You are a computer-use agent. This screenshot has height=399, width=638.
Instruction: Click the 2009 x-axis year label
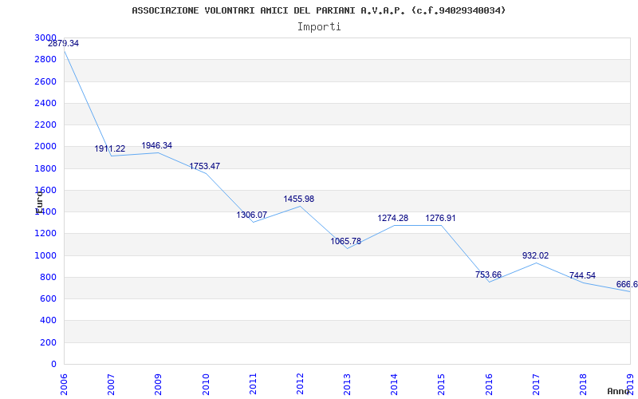click(159, 383)
